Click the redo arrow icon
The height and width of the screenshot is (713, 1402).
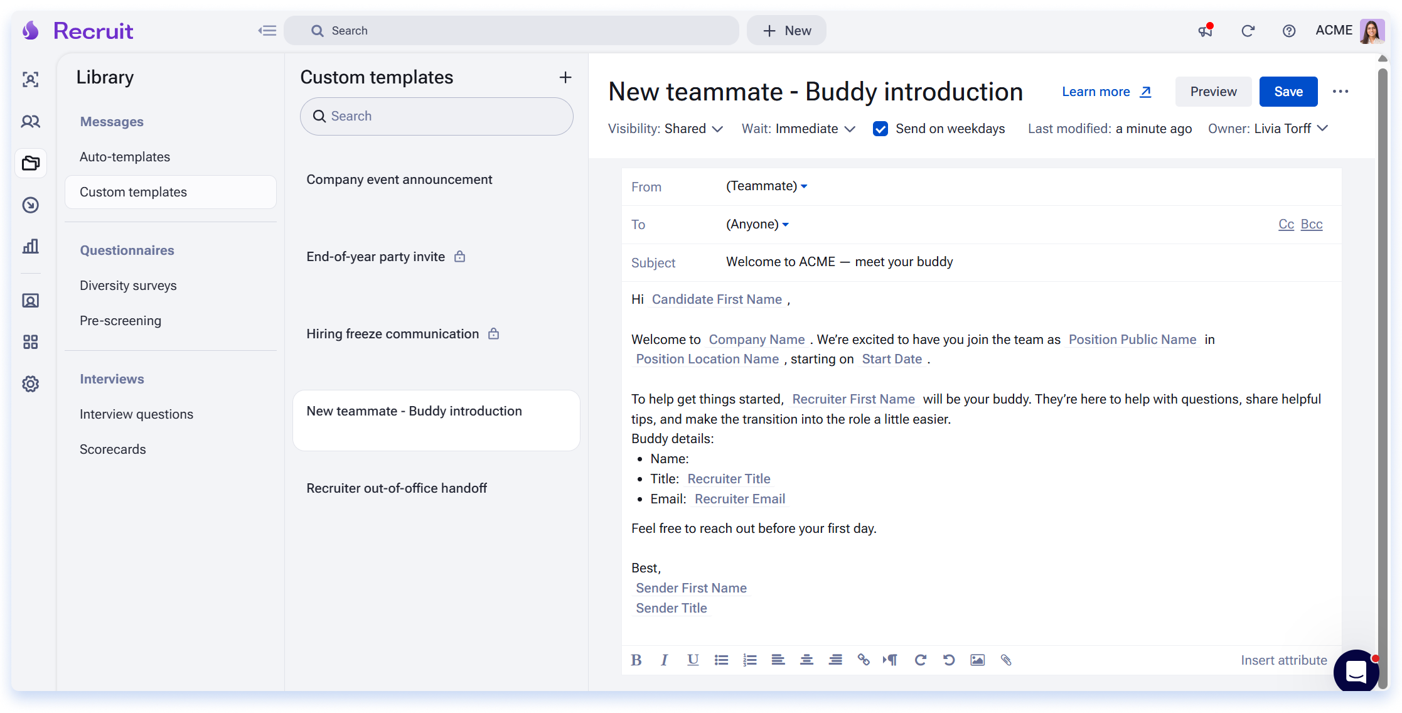click(x=921, y=660)
